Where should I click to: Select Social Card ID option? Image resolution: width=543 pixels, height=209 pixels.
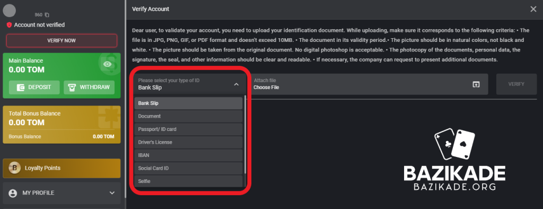pos(188,168)
